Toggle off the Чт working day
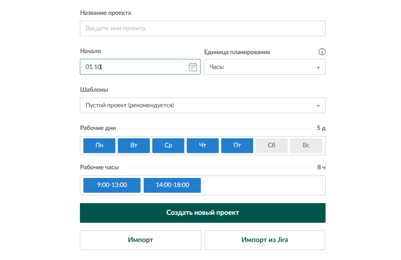This screenshot has height=260, width=401. tap(202, 145)
